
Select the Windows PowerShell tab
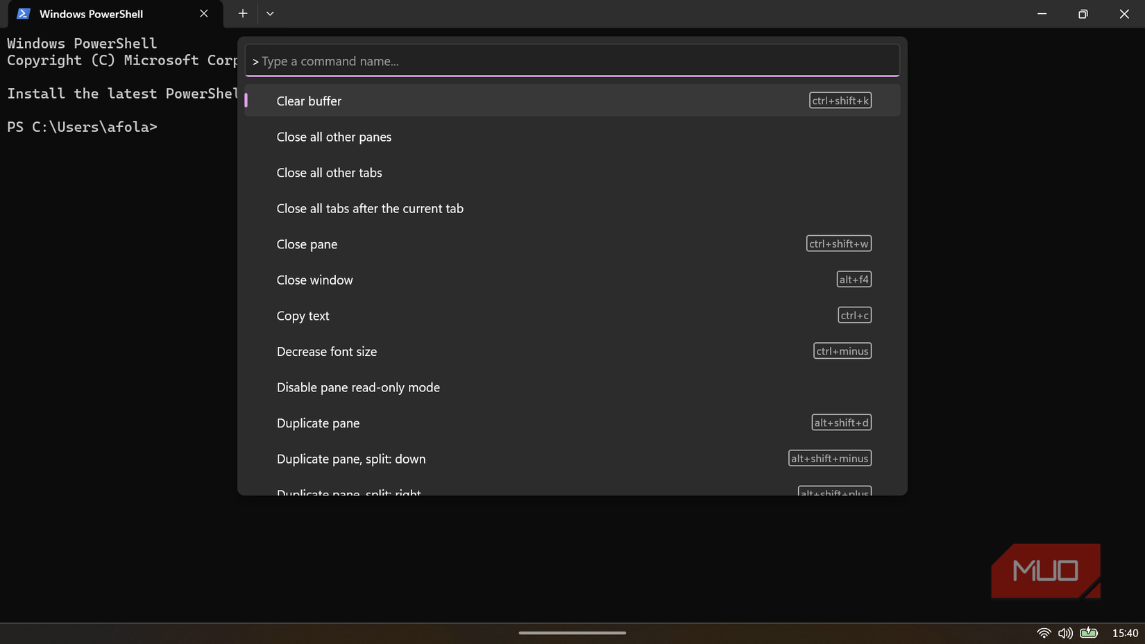115,14
